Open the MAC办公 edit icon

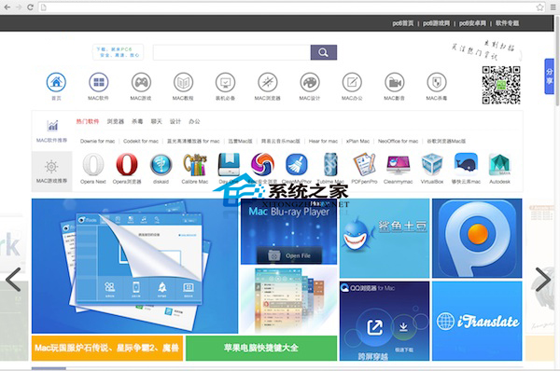point(352,82)
